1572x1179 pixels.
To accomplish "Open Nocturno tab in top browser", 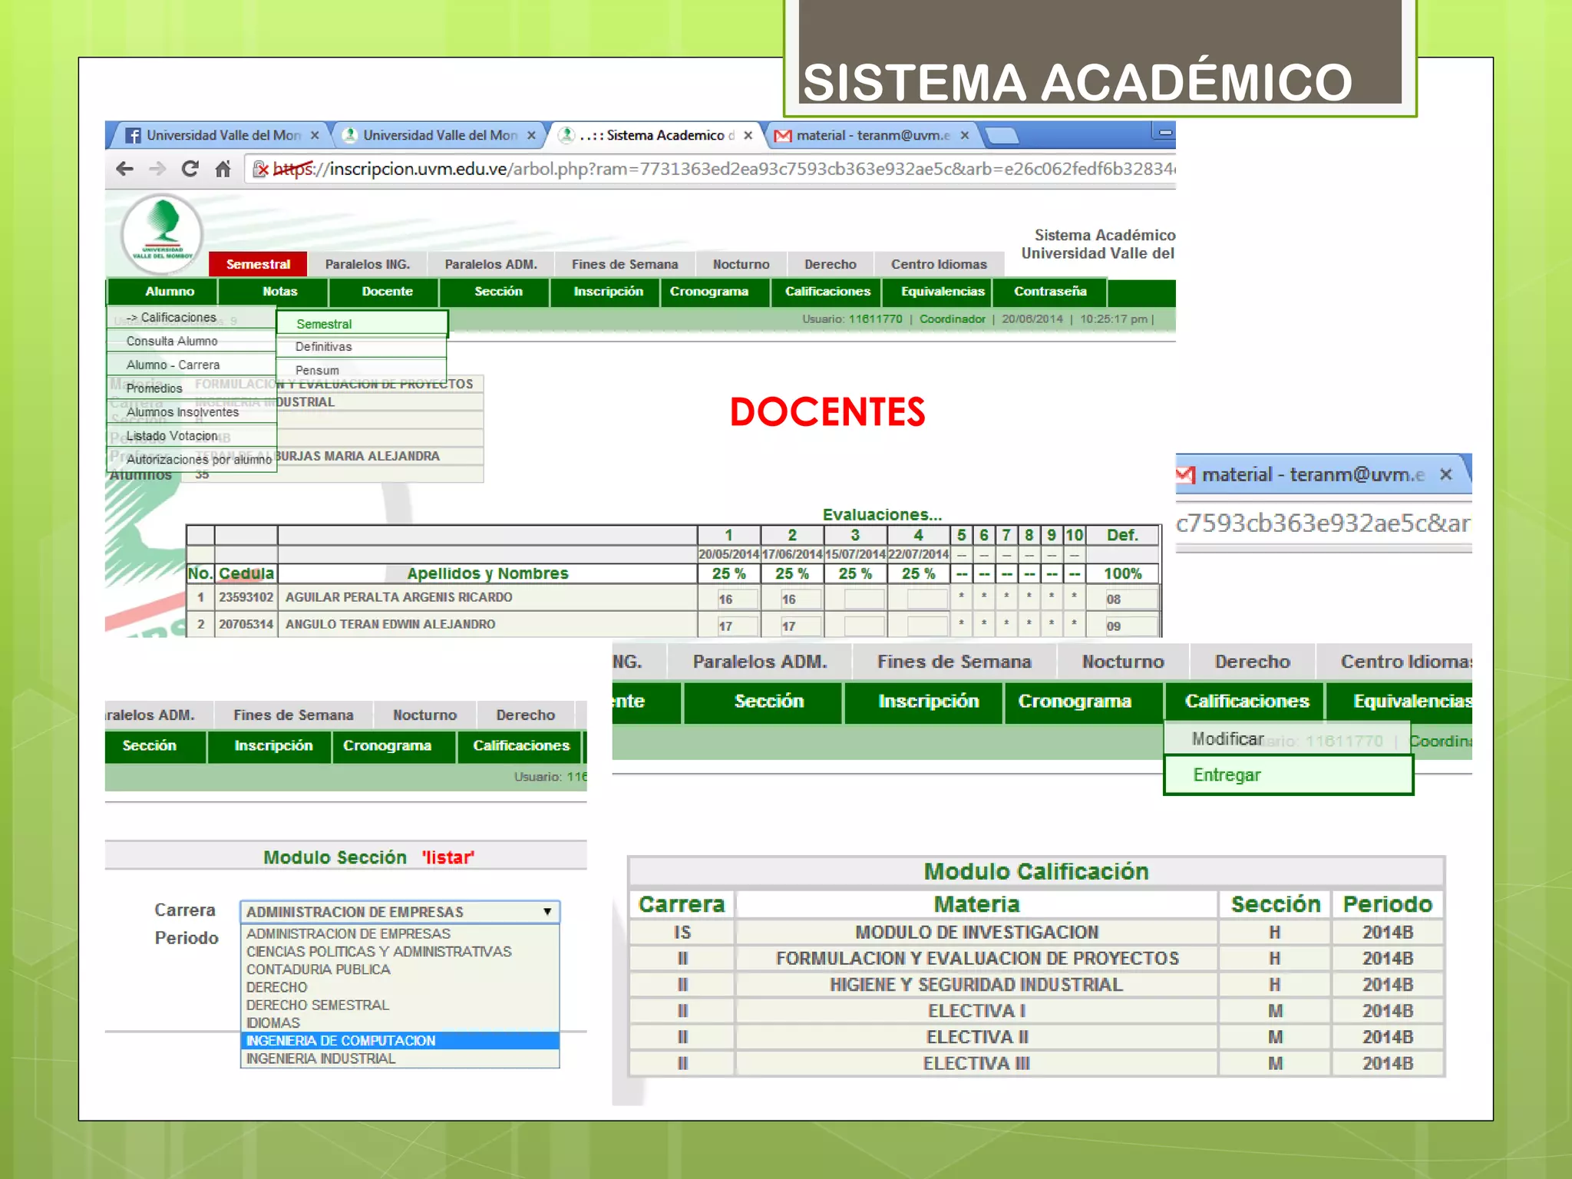I will click(741, 264).
